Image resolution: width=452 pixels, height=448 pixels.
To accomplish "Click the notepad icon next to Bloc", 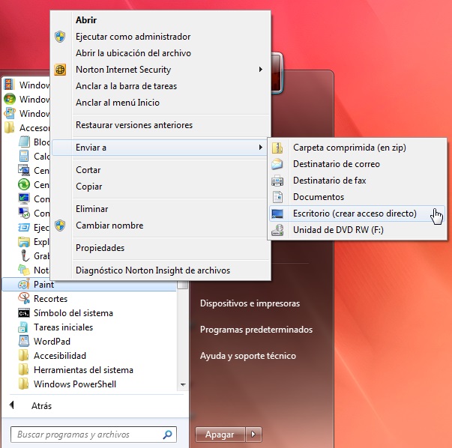I will [x=24, y=142].
